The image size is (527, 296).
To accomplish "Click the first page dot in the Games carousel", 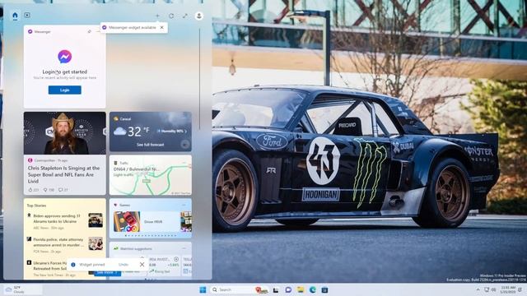I will coord(126,236).
